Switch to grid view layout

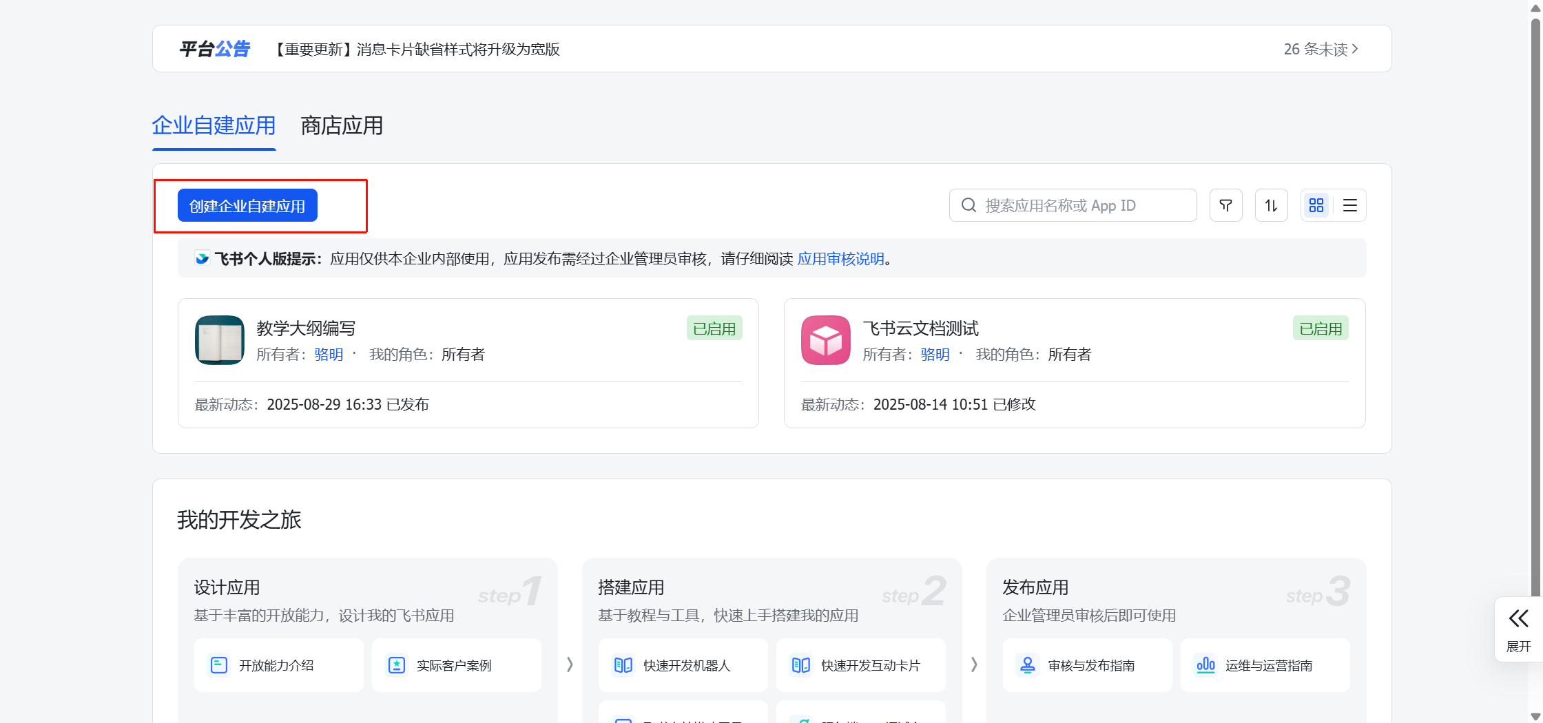pos(1316,205)
